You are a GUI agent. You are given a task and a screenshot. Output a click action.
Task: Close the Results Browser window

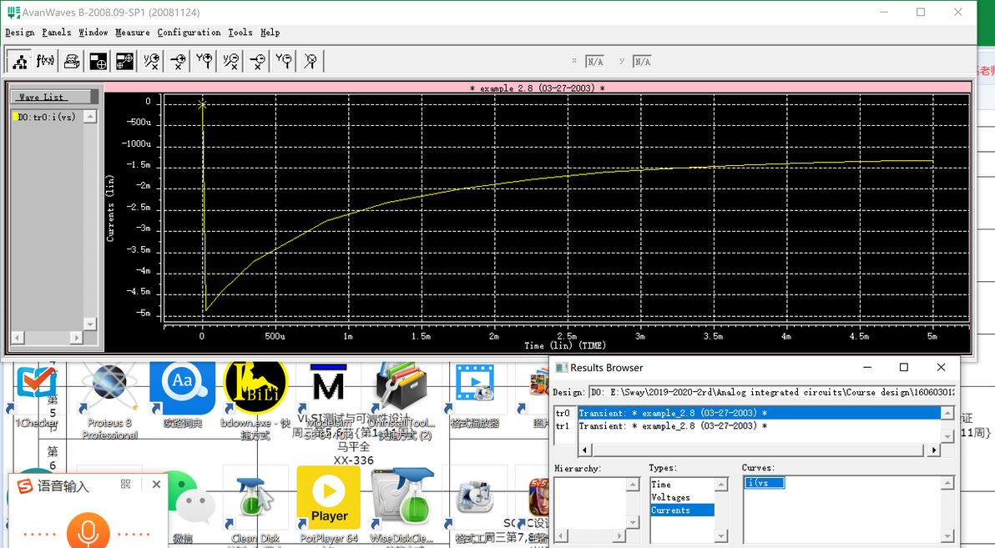click(941, 367)
